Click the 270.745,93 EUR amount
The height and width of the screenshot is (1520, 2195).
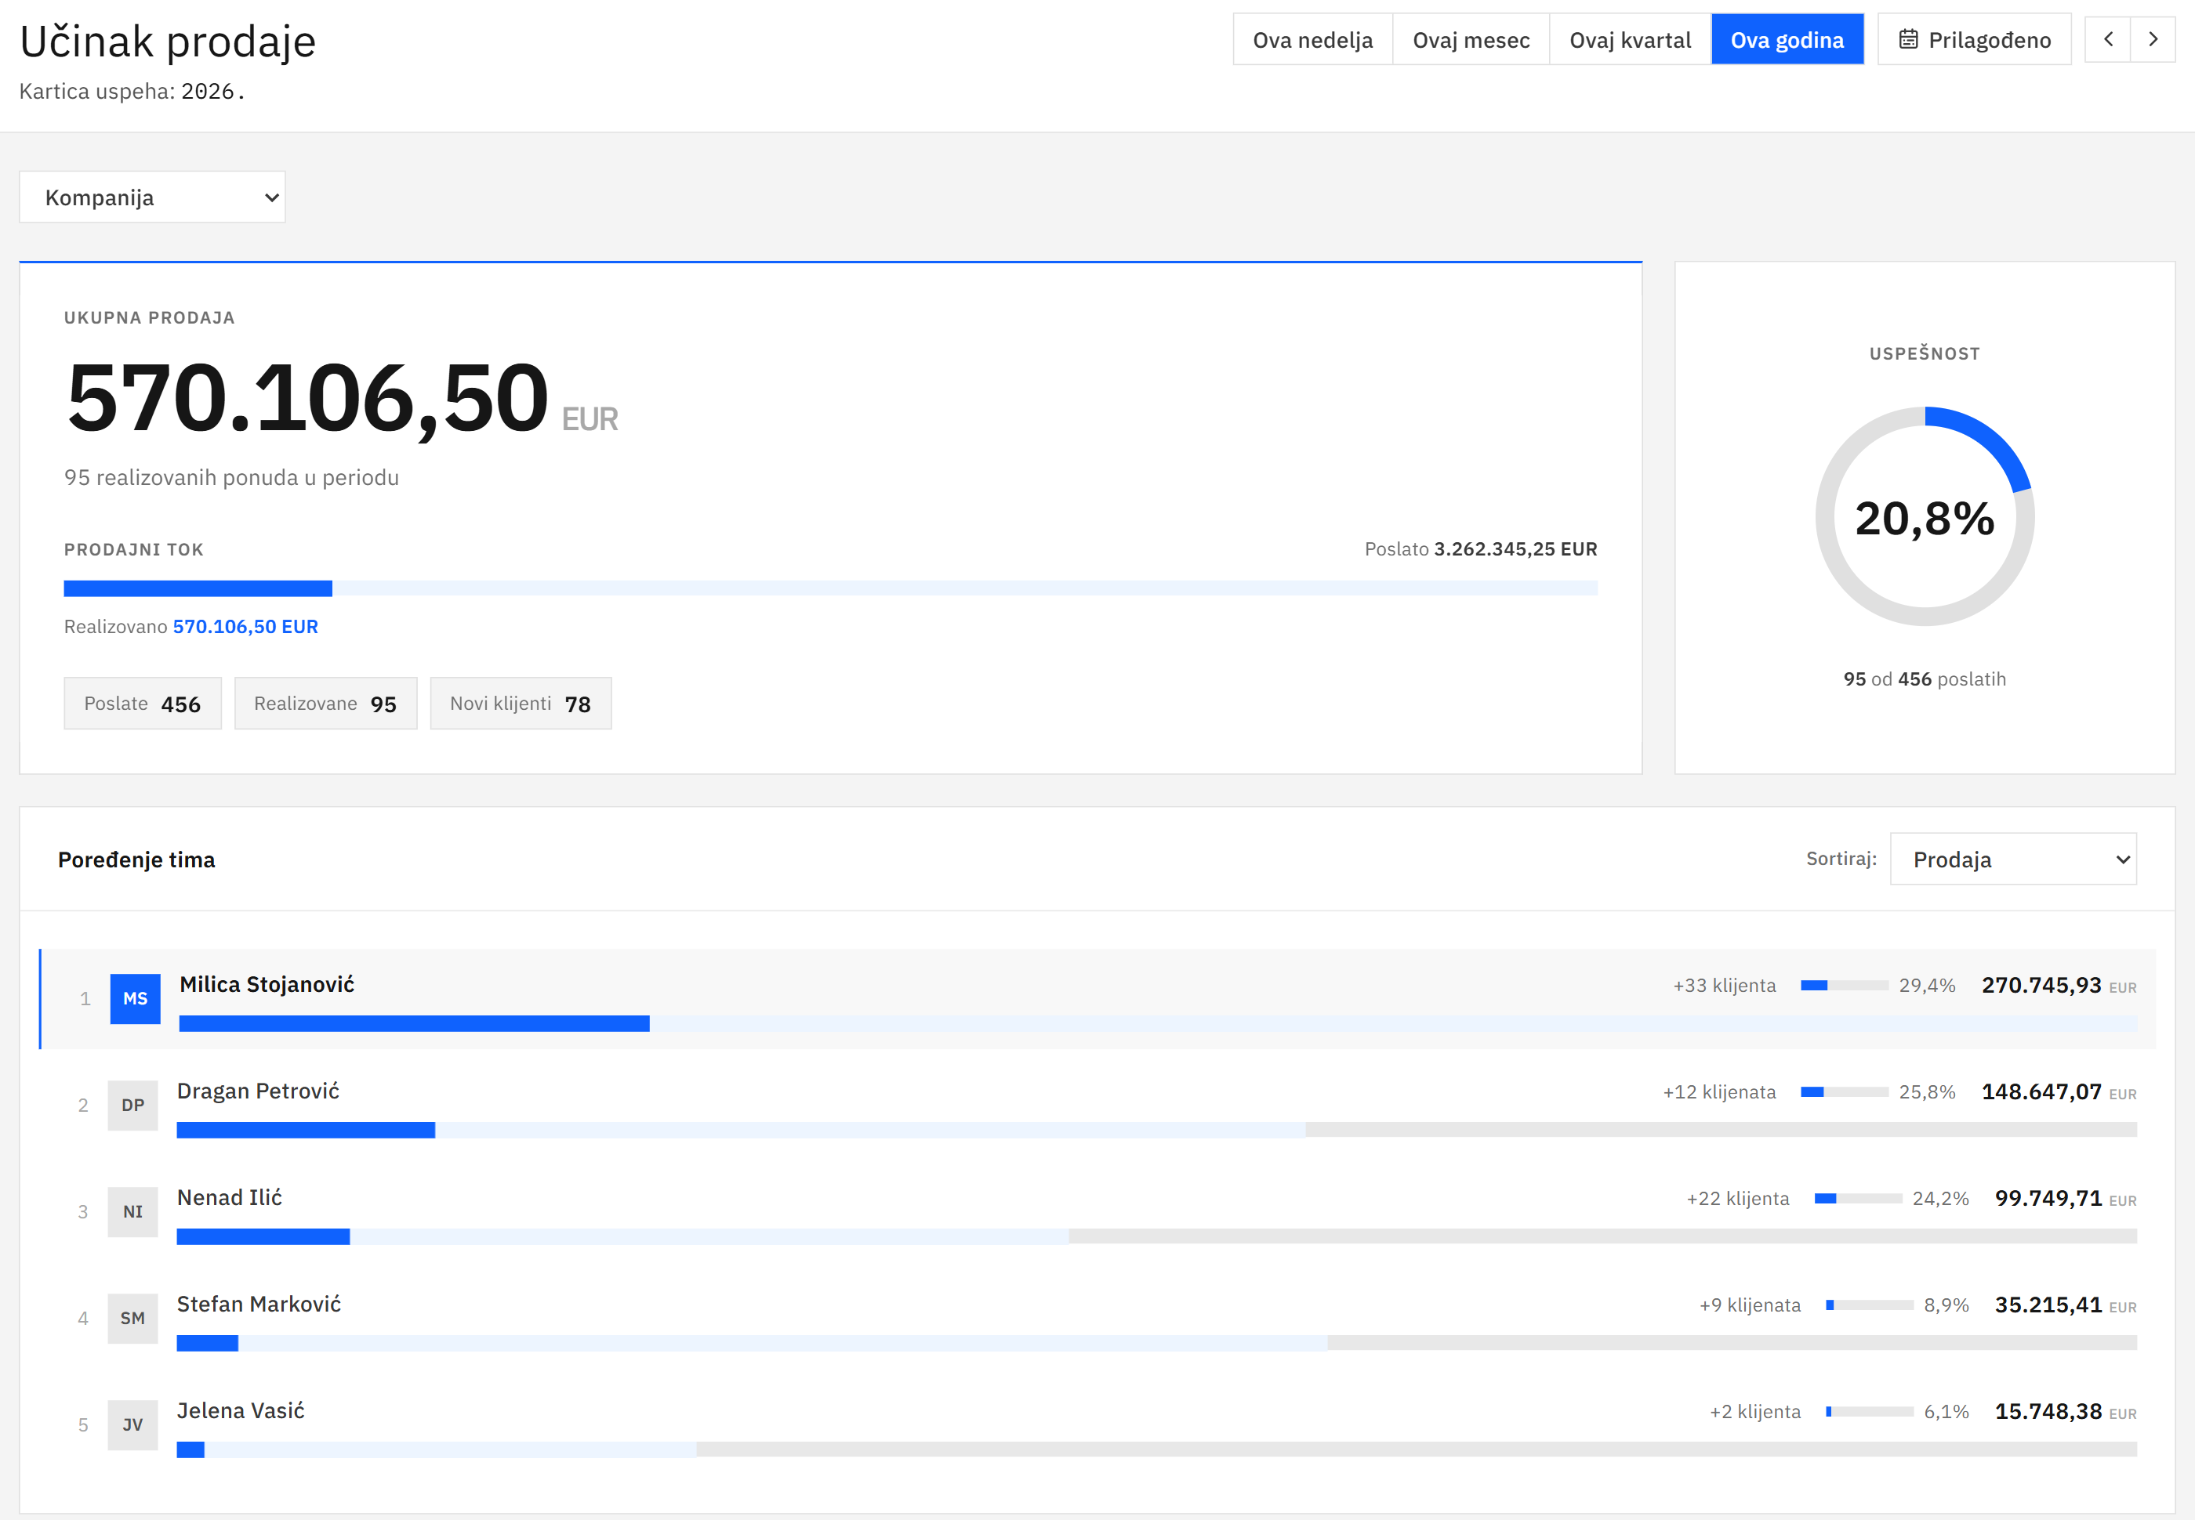tap(2059, 985)
